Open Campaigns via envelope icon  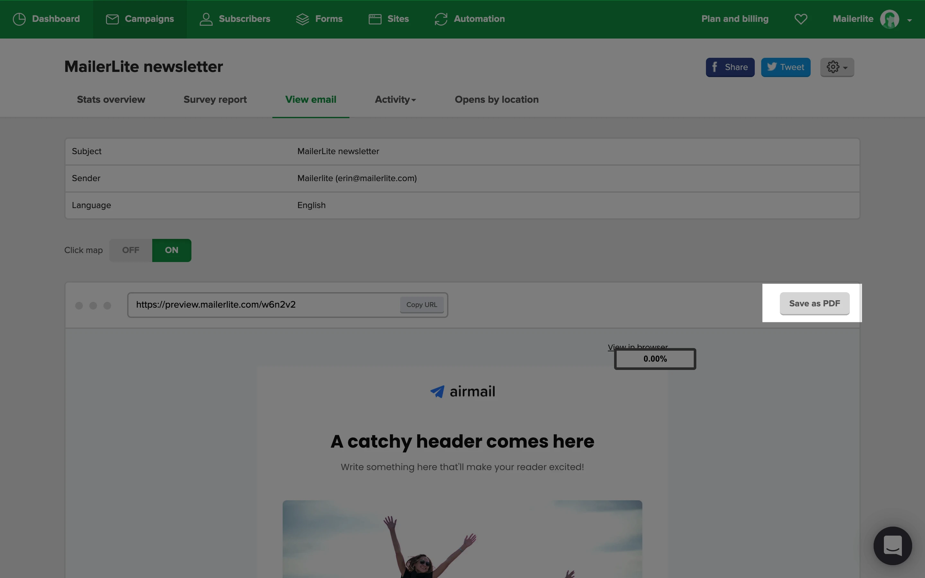[112, 19]
